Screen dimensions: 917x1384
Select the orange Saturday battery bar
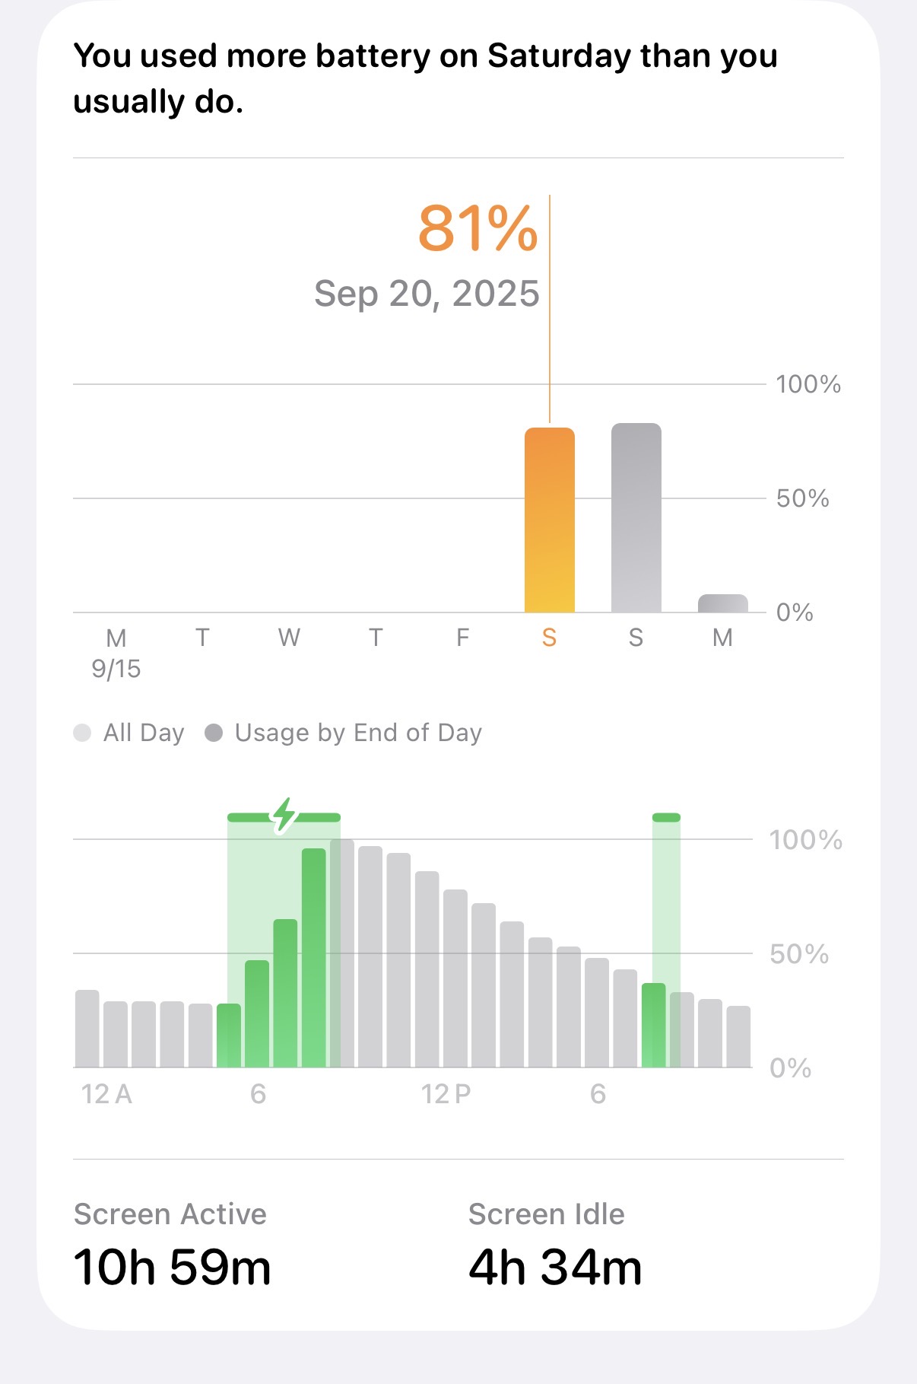tap(549, 520)
